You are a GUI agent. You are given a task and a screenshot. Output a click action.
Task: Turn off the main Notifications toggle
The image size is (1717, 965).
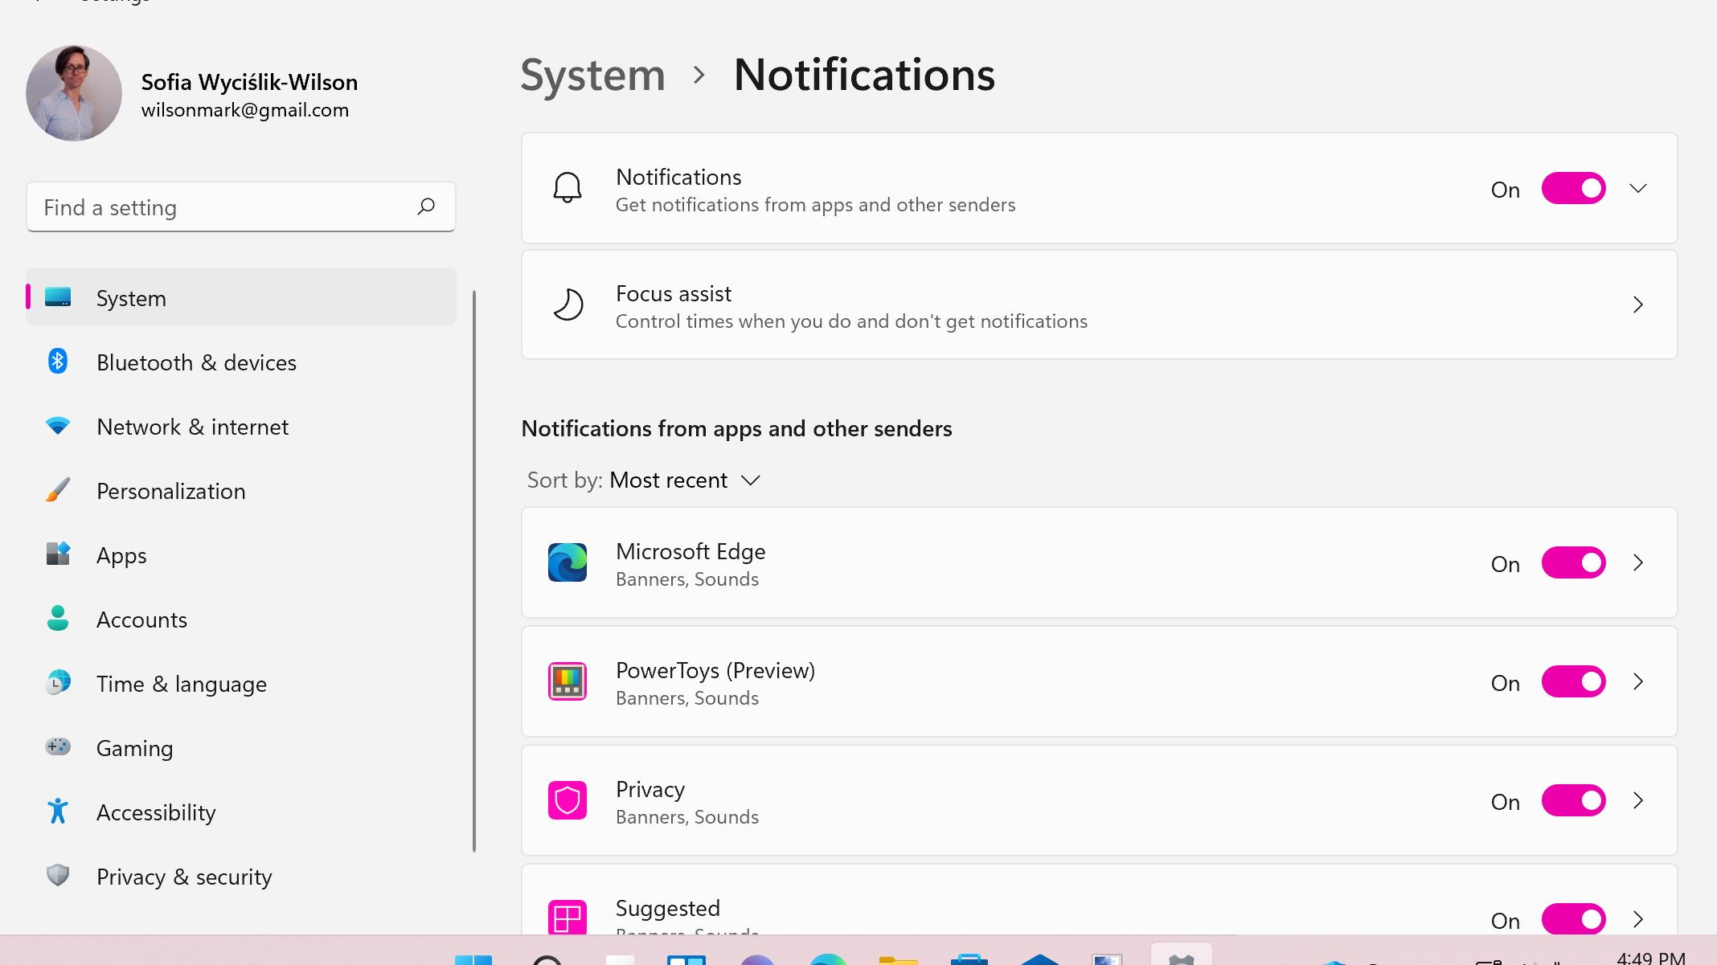1572,188
